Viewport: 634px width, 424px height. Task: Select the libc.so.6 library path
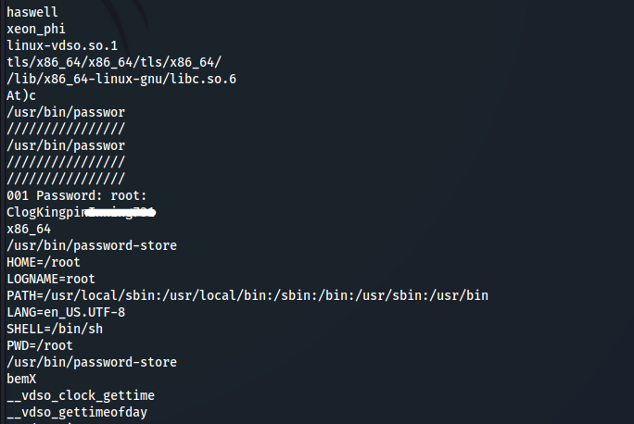coord(121,79)
